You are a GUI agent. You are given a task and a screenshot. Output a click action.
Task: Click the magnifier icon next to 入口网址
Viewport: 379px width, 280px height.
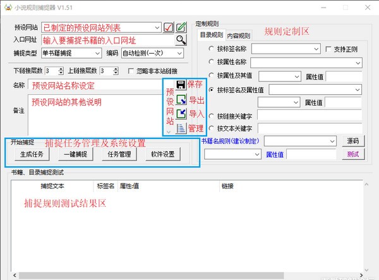[x=181, y=40]
